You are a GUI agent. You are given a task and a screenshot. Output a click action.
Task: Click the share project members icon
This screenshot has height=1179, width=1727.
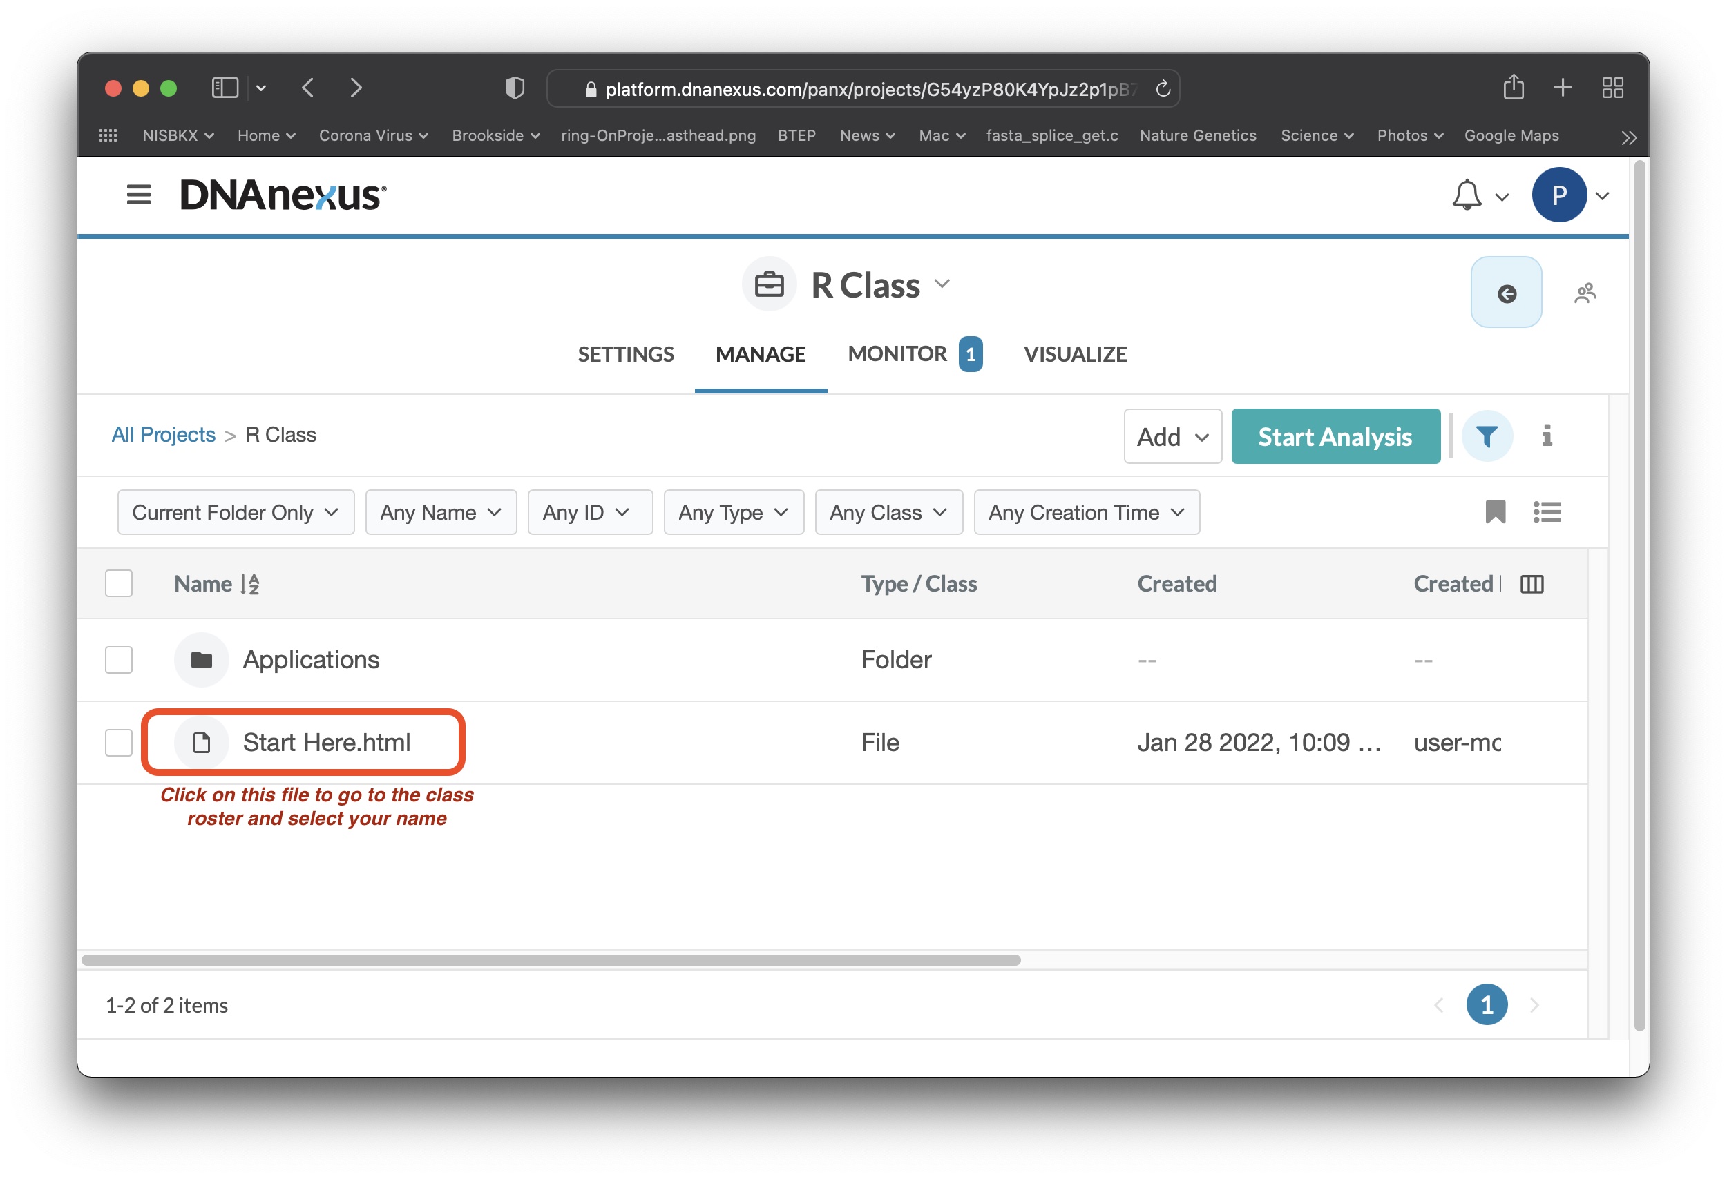[x=1584, y=293]
